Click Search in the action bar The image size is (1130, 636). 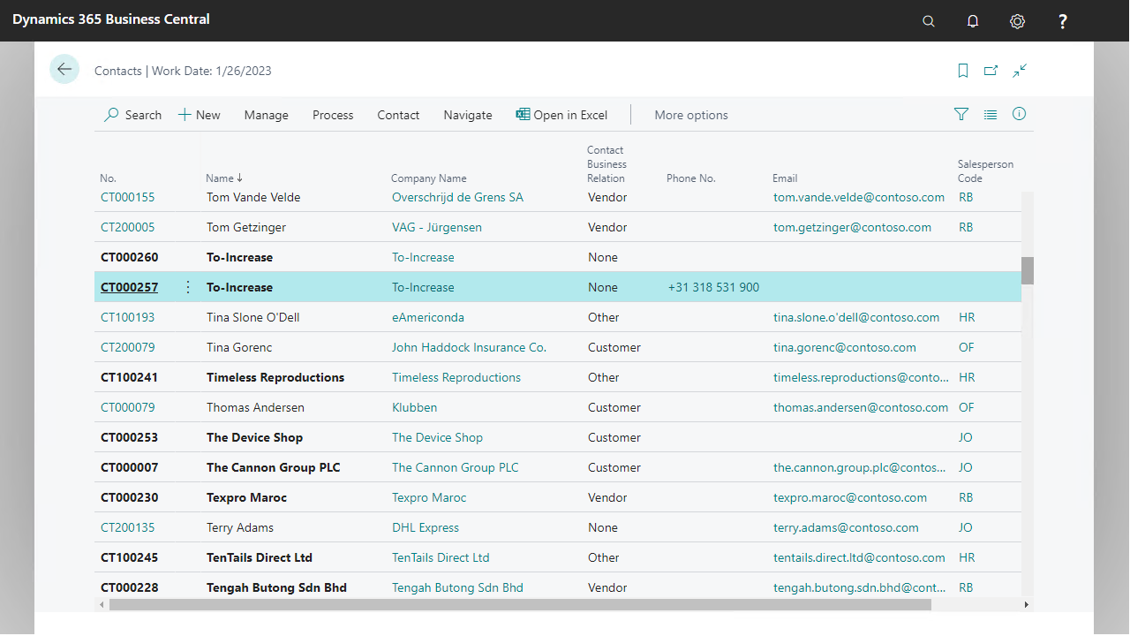(x=133, y=115)
